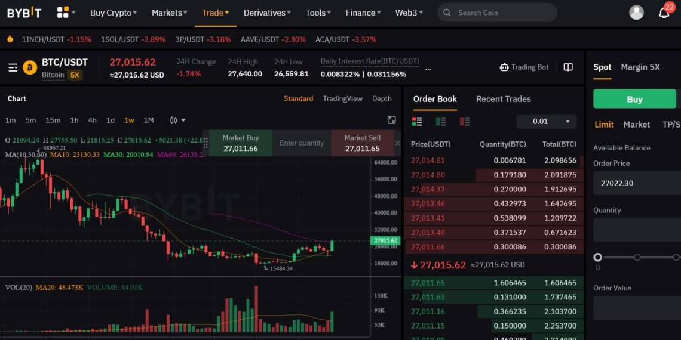This screenshot has height=340, width=681.
Task: Click the Daily Interest Rate label
Action: pyautogui.click(x=370, y=61)
